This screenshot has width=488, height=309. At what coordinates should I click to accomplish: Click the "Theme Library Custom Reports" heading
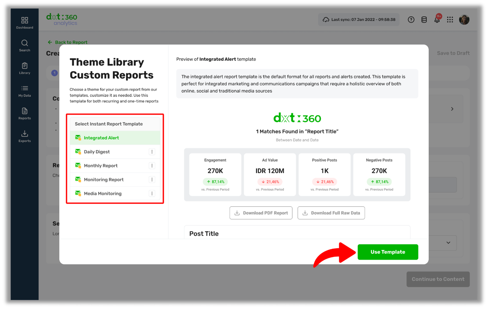coord(111,68)
